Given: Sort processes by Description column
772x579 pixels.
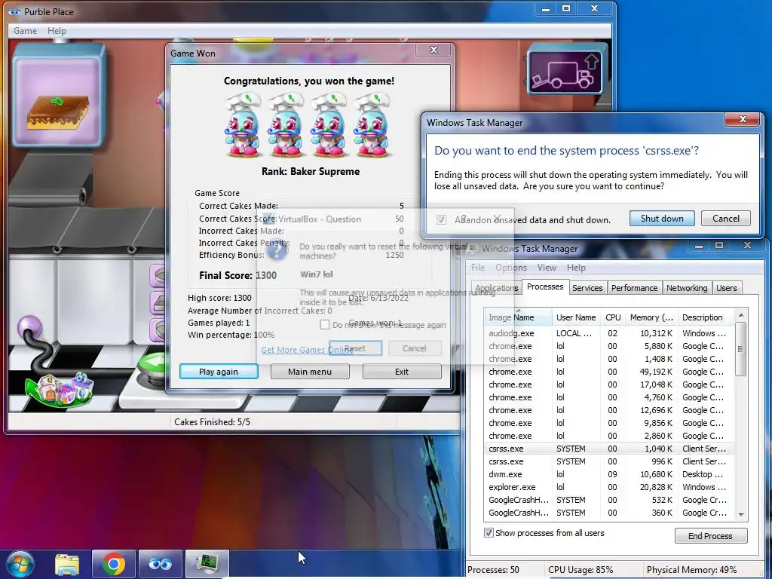Looking at the screenshot, I should 705,317.
